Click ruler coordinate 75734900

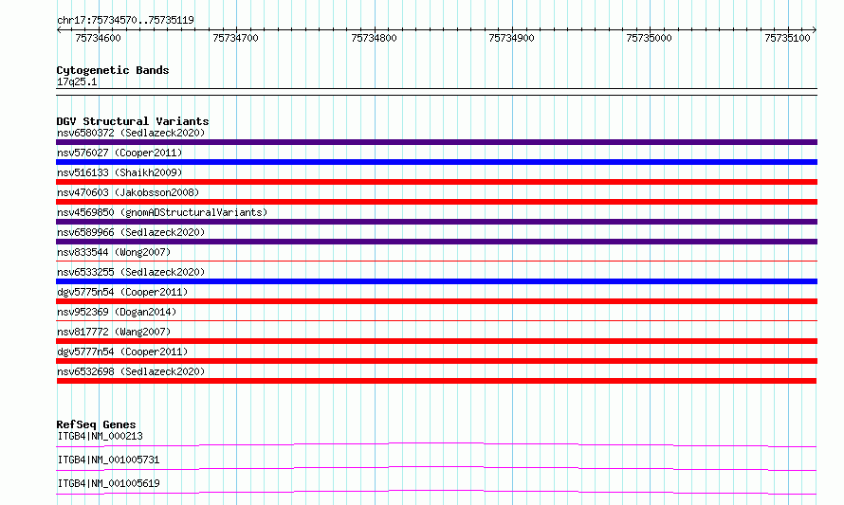point(511,38)
